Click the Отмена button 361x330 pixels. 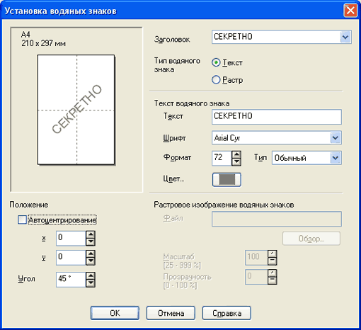pos(171,313)
